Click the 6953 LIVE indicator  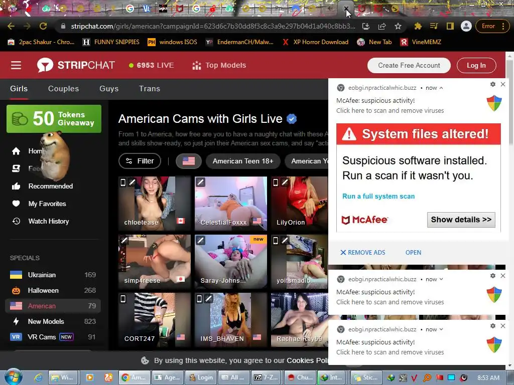pyautogui.click(x=152, y=65)
